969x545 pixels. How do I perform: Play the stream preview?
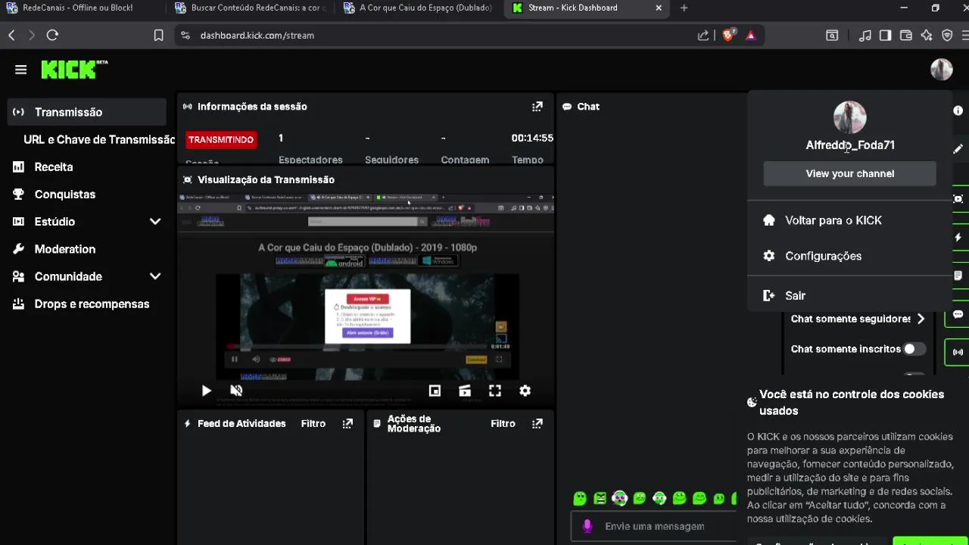pos(206,391)
